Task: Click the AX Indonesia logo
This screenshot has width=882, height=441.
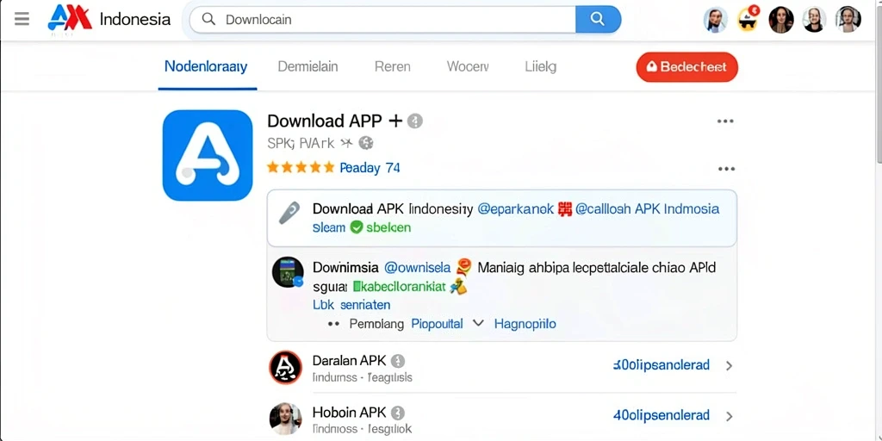Action: pyautogui.click(x=109, y=19)
